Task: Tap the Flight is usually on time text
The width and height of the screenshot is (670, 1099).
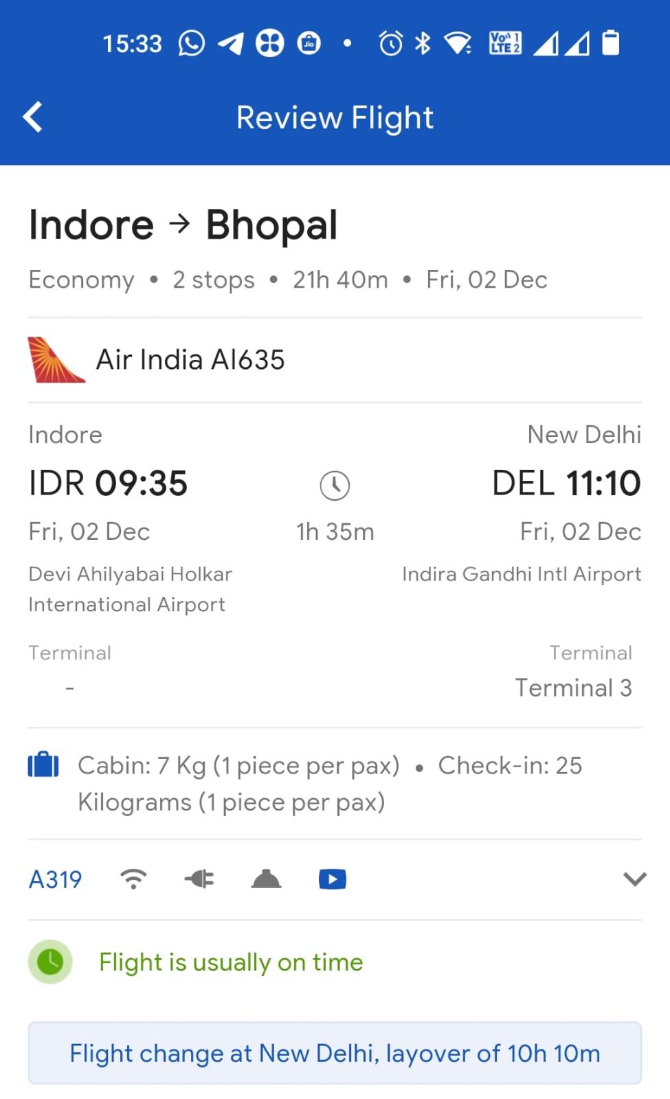Action: [231, 962]
